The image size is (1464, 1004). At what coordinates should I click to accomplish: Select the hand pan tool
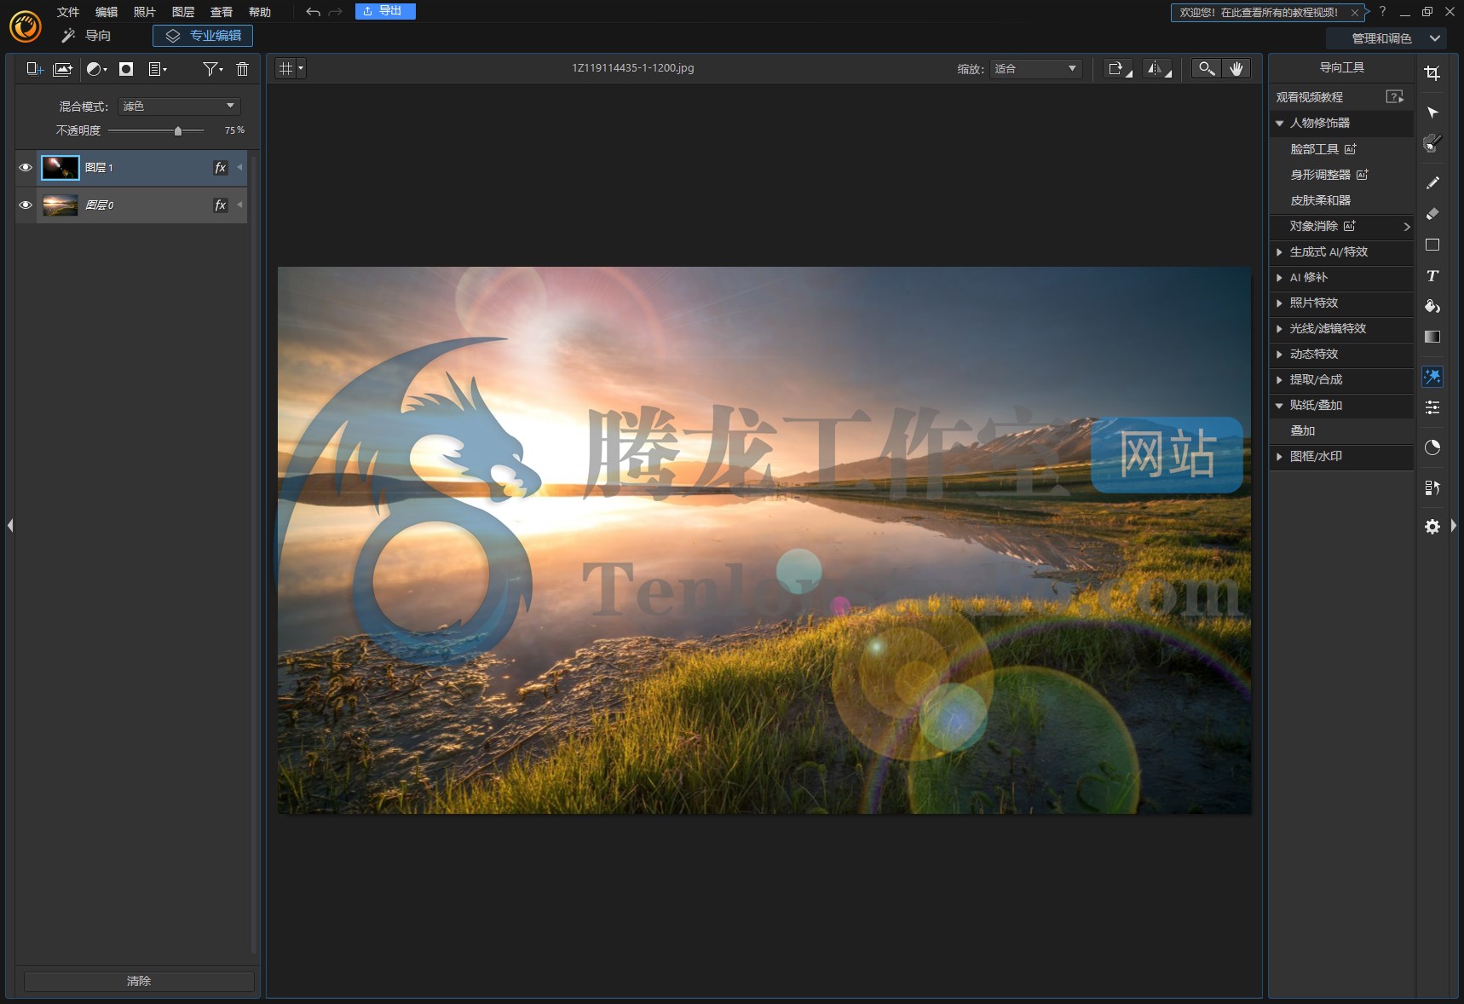coord(1236,69)
